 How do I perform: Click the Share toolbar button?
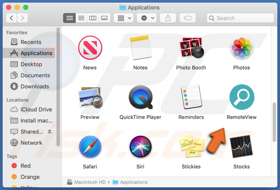(x=168, y=18)
